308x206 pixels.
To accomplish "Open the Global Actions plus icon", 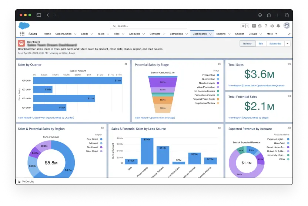I will click(254, 26).
